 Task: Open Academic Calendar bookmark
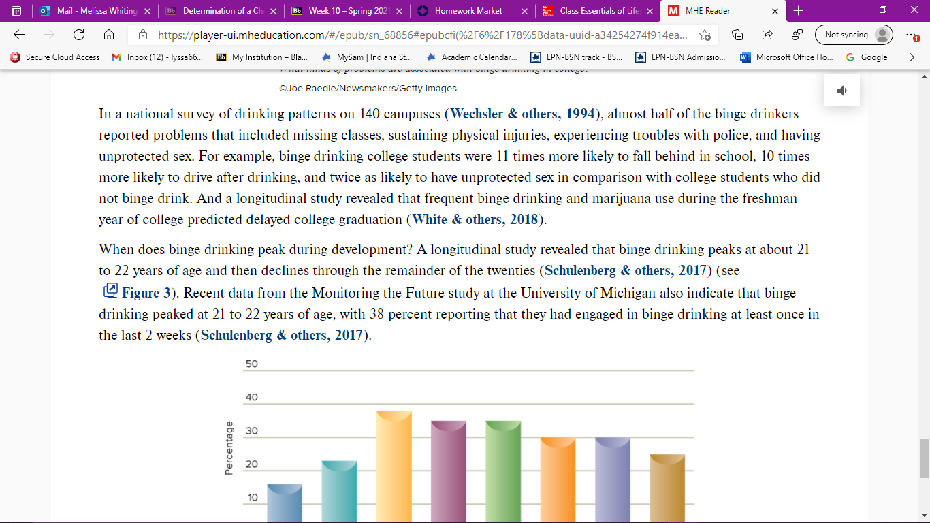[x=472, y=57]
